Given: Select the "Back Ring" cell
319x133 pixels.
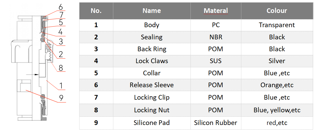Looking at the screenshot, I should [x=151, y=49].
